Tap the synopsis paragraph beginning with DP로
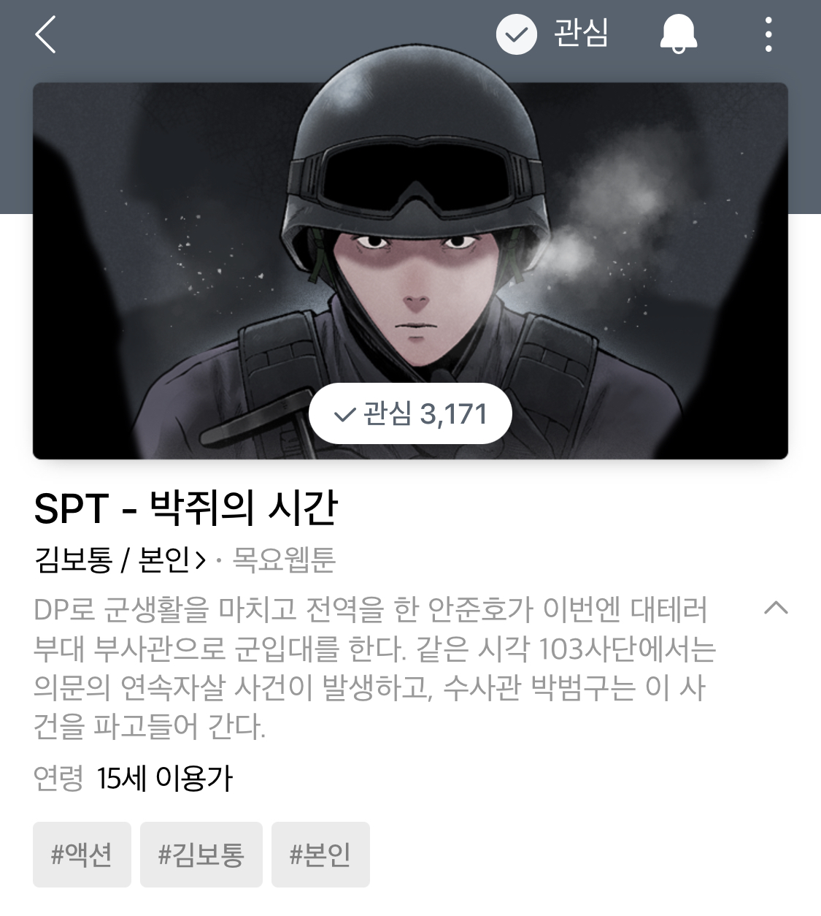 click(375, 668)
